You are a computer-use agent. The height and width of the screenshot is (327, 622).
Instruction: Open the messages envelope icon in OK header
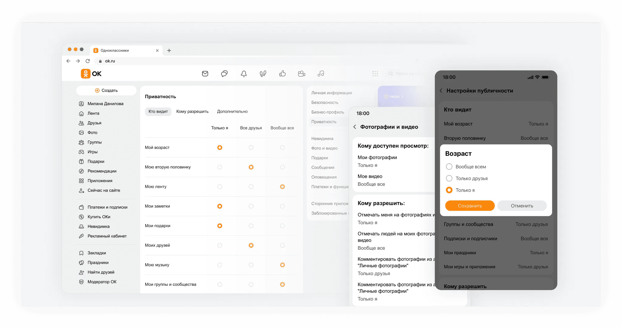pos(205,74)
